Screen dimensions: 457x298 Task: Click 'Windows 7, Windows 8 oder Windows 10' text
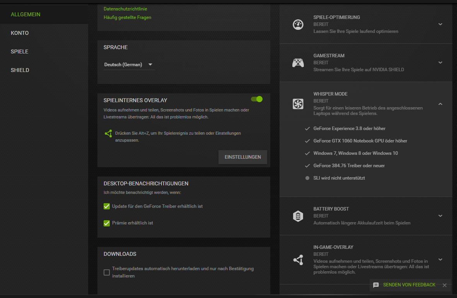click(356, 153)
